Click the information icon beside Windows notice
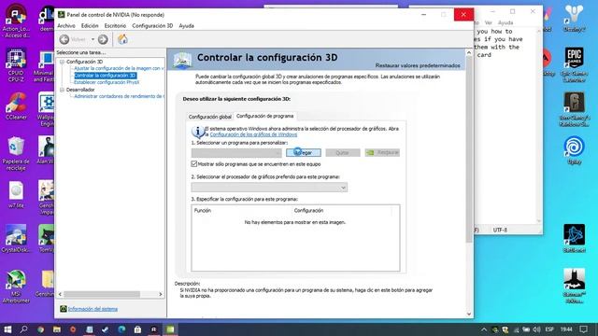The width and height of the screenshot is (598, 336). (x=197, y=132)
